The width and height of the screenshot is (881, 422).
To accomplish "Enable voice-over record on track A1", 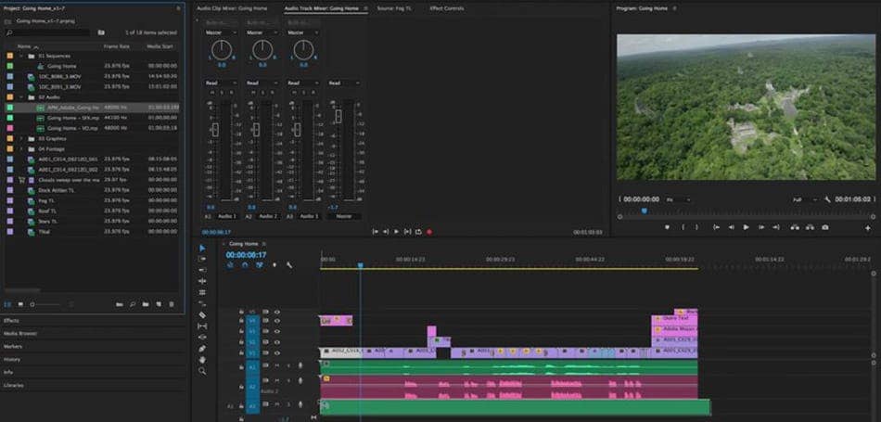I will click(x=300, y=365).
